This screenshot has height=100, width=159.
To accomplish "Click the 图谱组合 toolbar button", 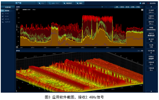I will (68, 3).
